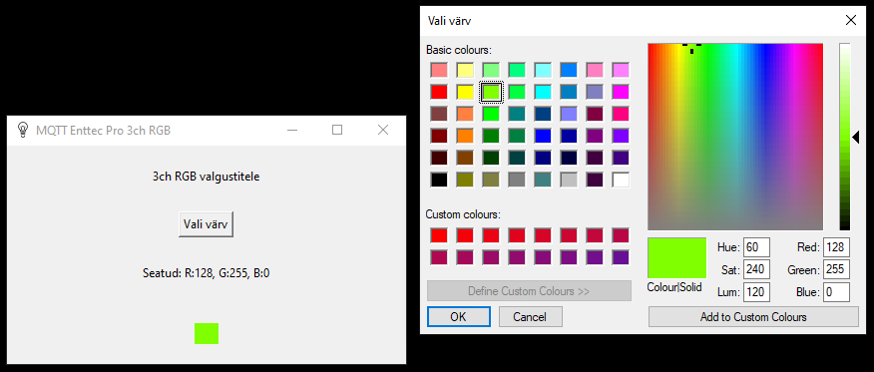Viewport: 874px width, 372px height.
Task: Select the white basic colour swatch
Action: 621,180
